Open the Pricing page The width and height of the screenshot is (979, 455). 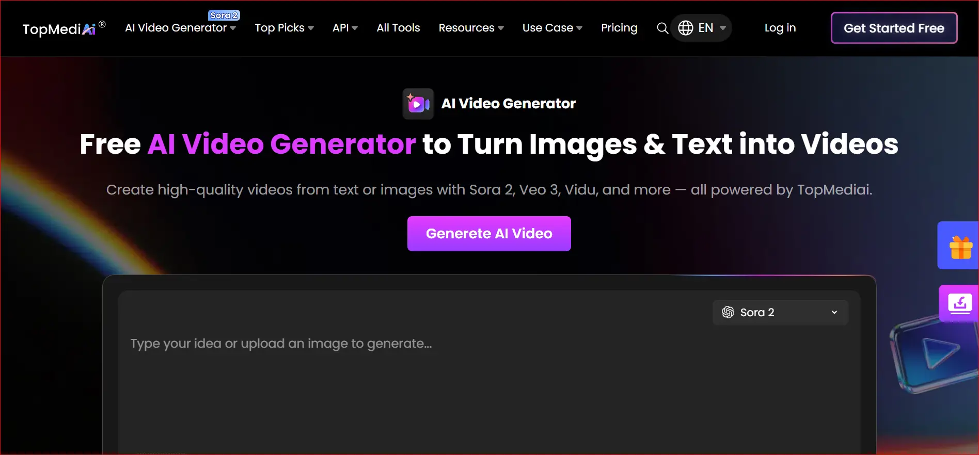pos(619,28)
